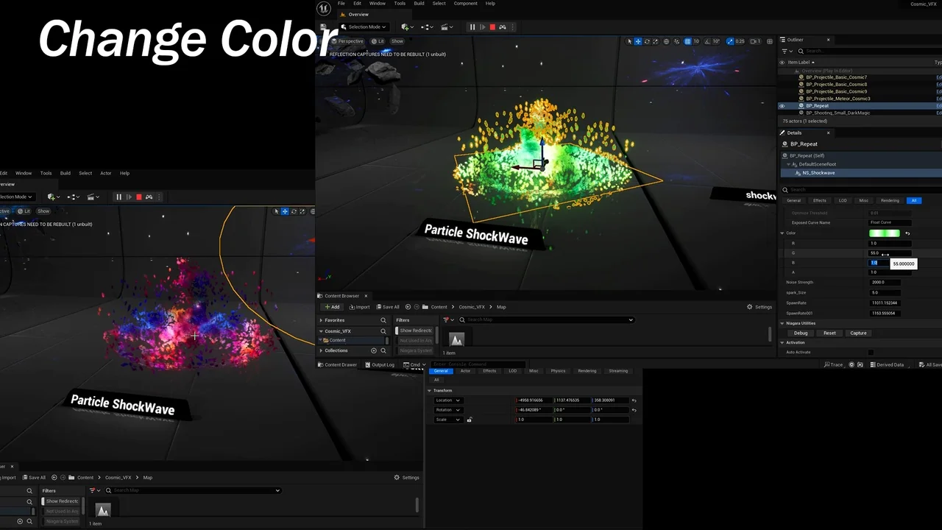The image size is (942, 530).
Task: Click the green Color gradient swatch
Action: [x=885, y=233]
